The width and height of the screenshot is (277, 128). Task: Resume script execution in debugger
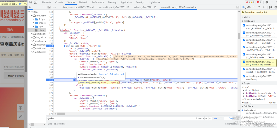244,7
